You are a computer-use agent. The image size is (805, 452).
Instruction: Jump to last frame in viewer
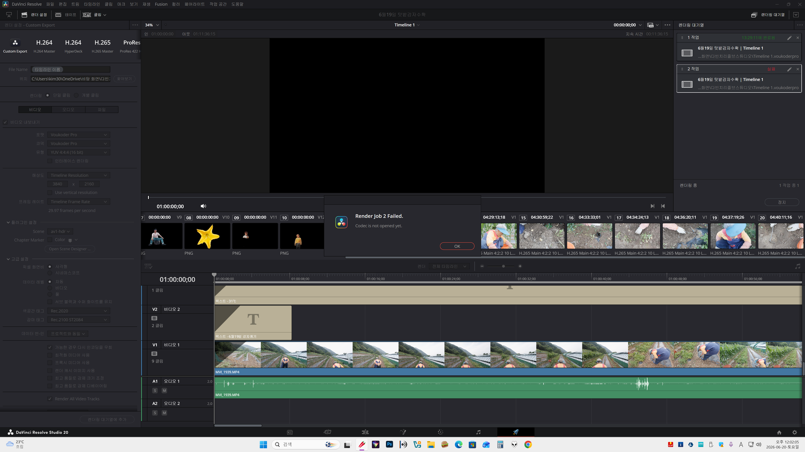[x=652, y=206]
